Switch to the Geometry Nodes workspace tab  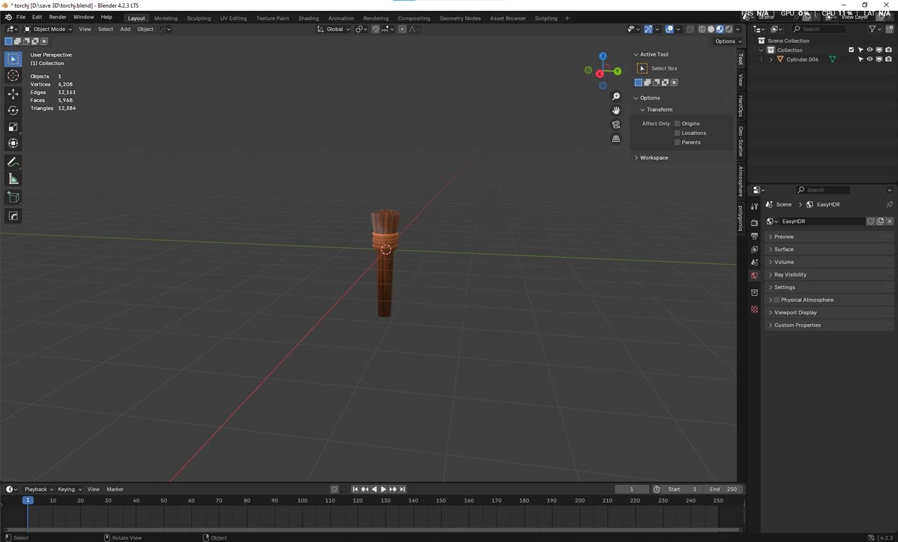coord(460,18)
